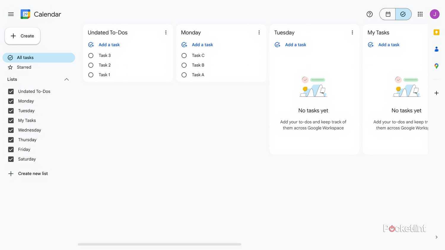
Task: Click the add-task icon in Tuesday list
Action: [x=277, y=45]
